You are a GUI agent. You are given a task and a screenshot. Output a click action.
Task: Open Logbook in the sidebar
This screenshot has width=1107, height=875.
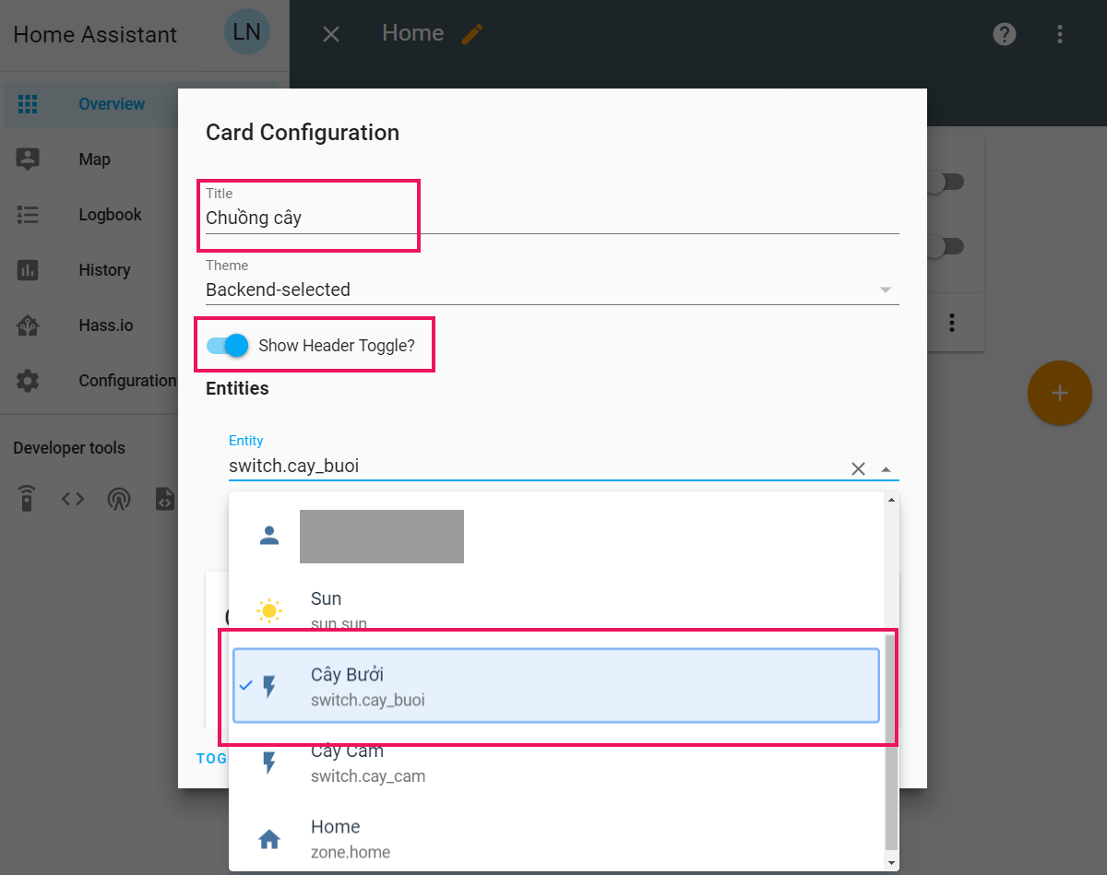coord(110,215)
